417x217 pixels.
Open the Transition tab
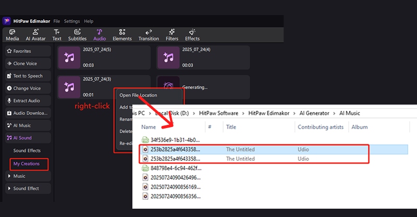(x=149, y=35)
